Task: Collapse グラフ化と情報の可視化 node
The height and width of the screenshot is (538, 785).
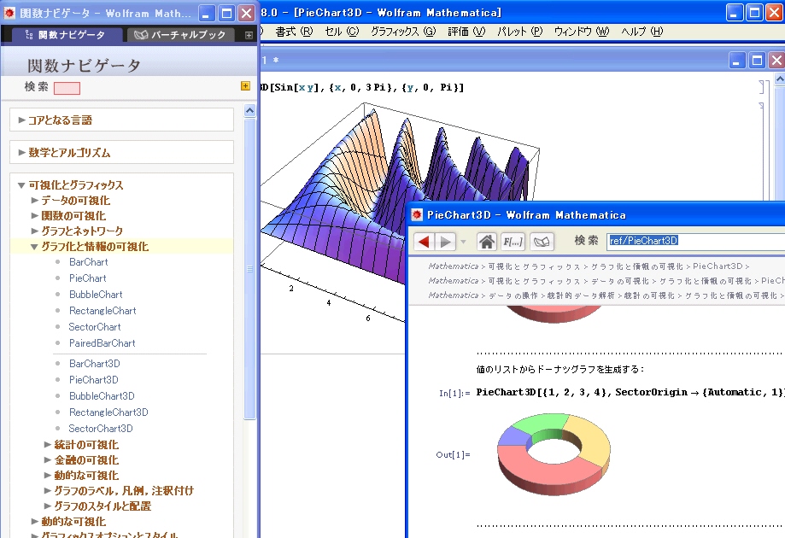Action: click(34, 247)
